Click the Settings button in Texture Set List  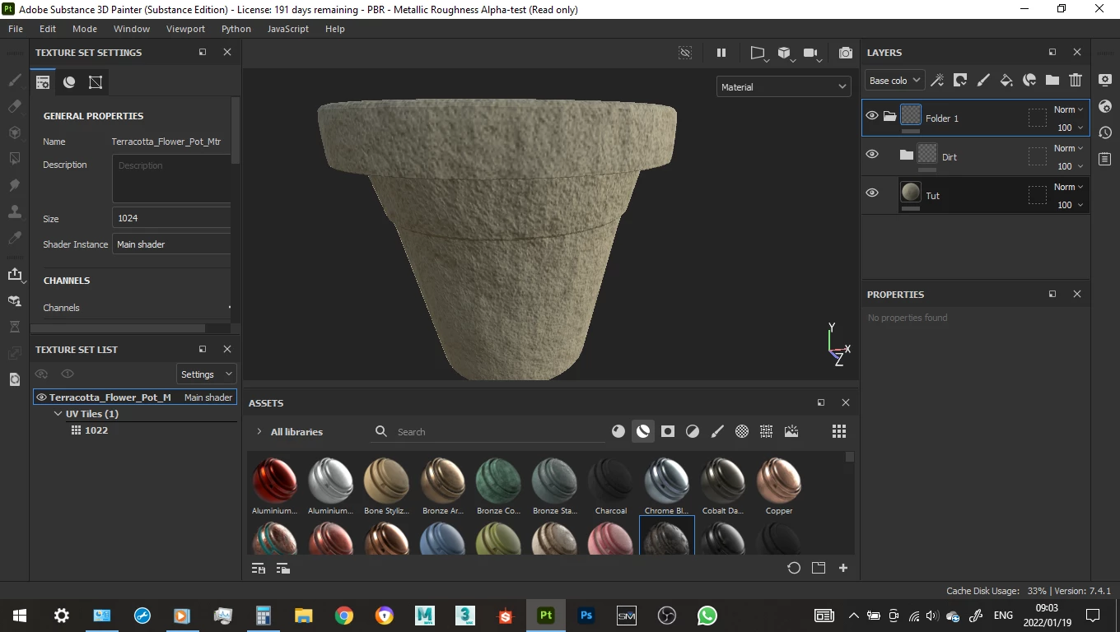coord(206,374)
